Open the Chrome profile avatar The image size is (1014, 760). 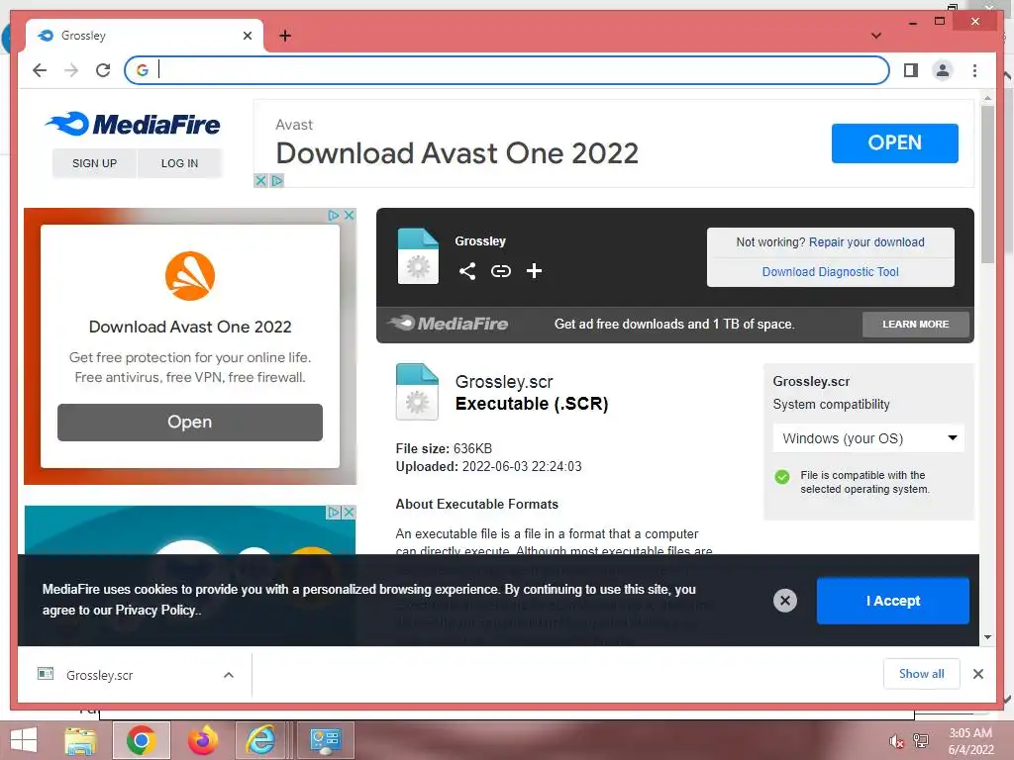(x=943, y=70)
